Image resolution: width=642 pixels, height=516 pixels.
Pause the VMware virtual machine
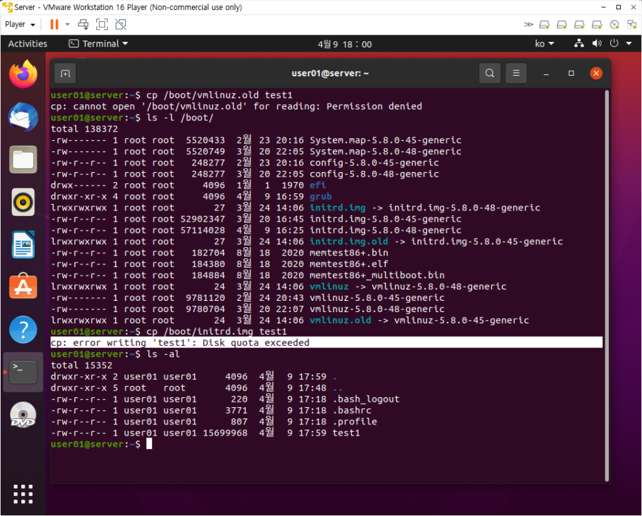point(54,25)
